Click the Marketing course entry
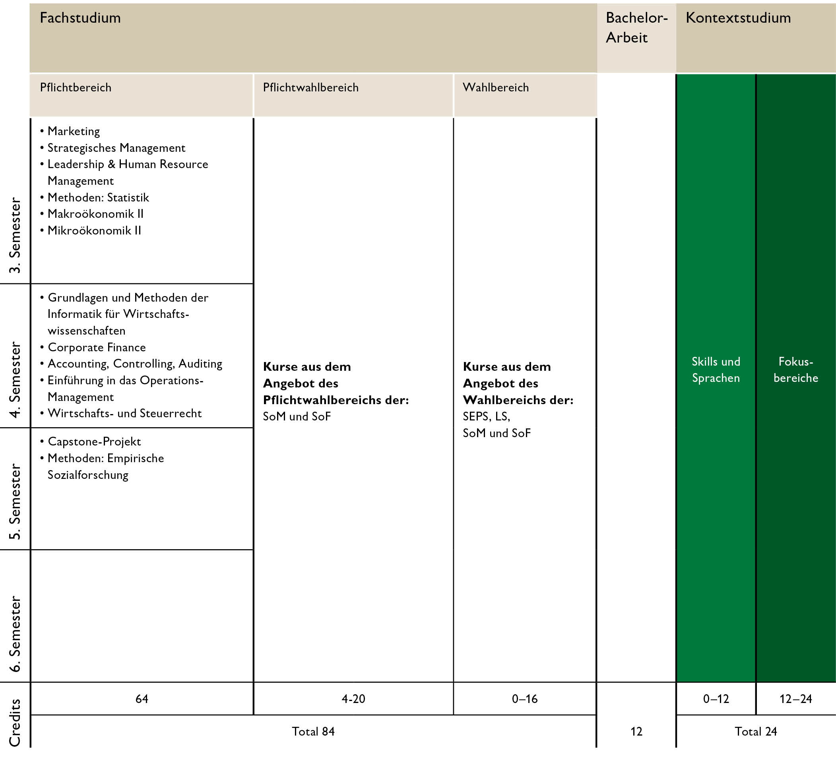The width and height of the screenshot is (836, 761). click(70, 131)
